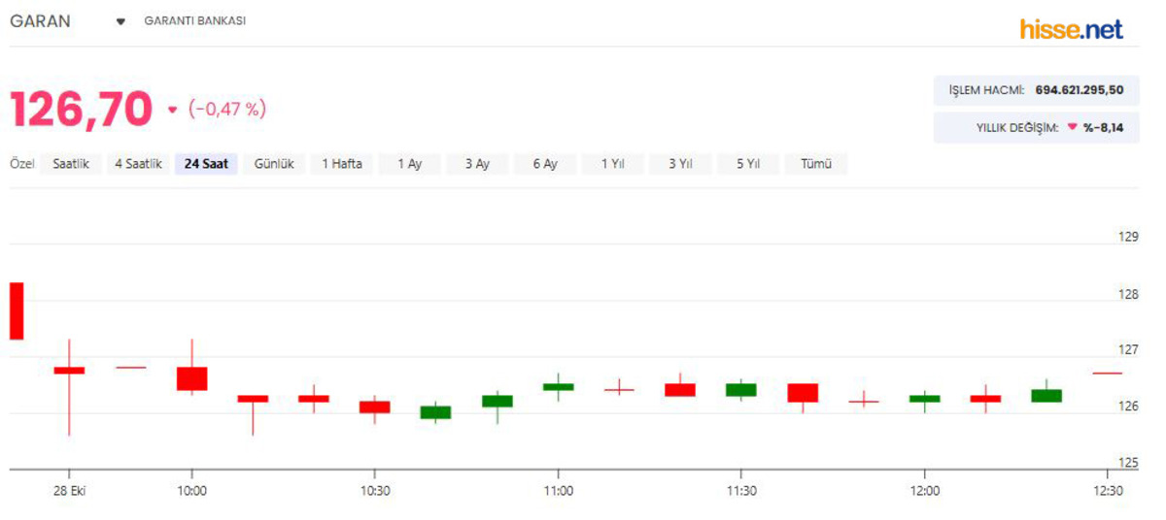
Task: Choose the 1 Ay range
Action: tap(409, 164)
